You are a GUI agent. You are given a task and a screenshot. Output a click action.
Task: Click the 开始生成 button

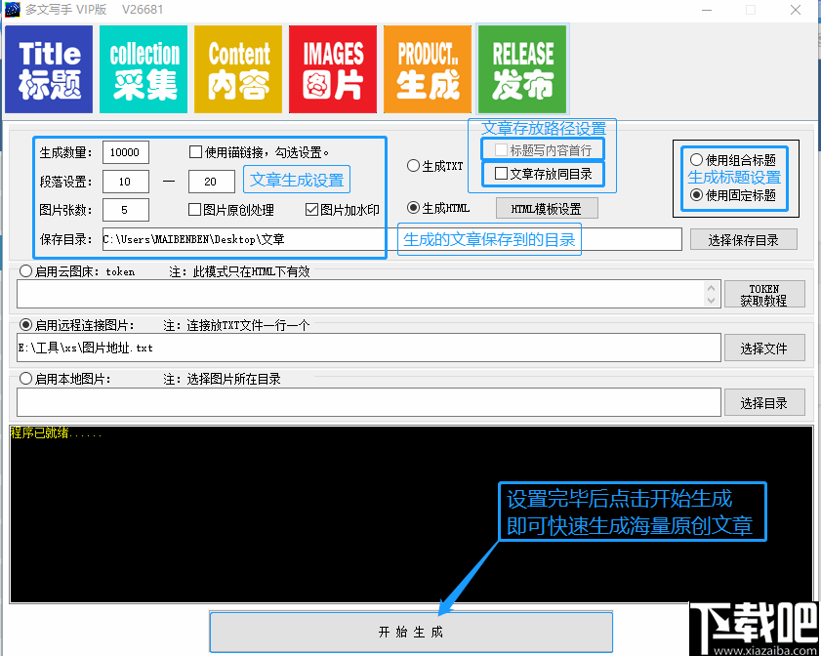click(x=410, y=630)
